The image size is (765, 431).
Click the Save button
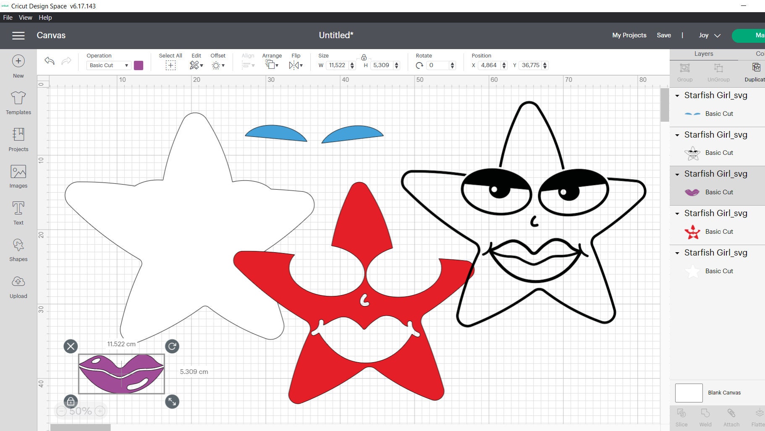(x=664, y=35)
